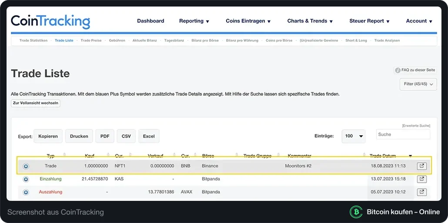This screenshot has height=223, width=448.
Task: Select the 13.77801386 Verkauf amount
Action: 161,192
